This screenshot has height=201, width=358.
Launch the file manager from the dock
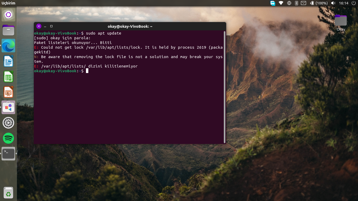pyautogui.click(x=8, y=30)
